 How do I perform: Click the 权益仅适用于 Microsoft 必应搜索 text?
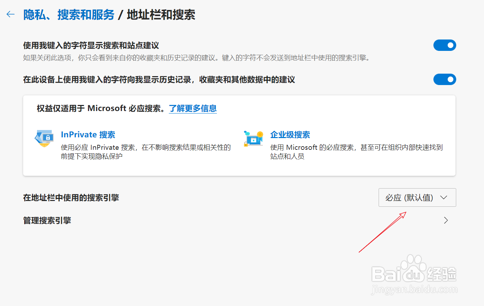(x=102, y=109)
